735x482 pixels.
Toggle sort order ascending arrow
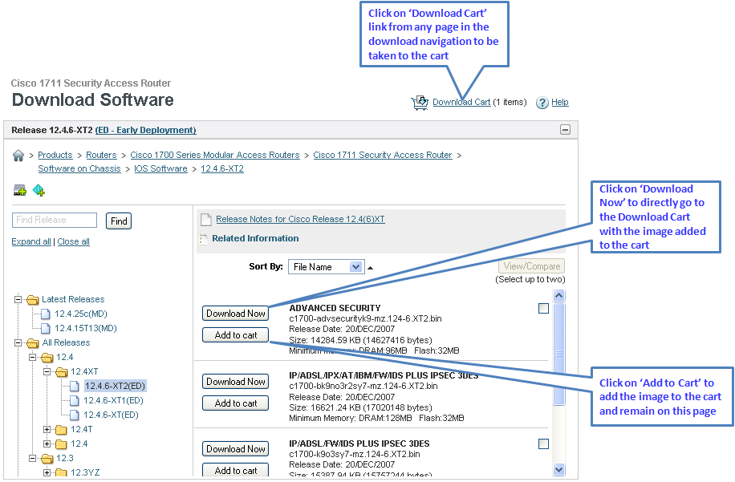[371, 268]
